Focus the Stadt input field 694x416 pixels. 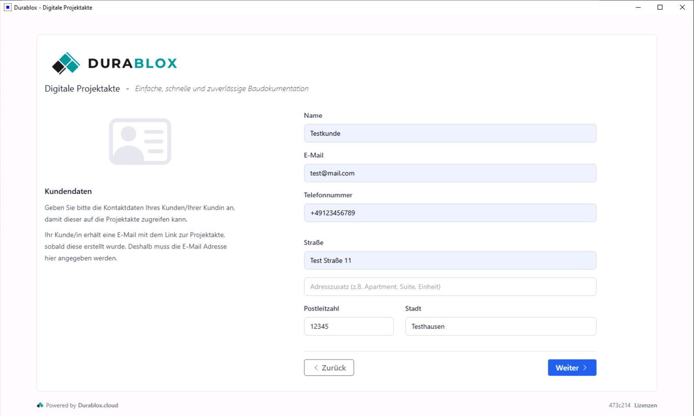tap(500, 327)
